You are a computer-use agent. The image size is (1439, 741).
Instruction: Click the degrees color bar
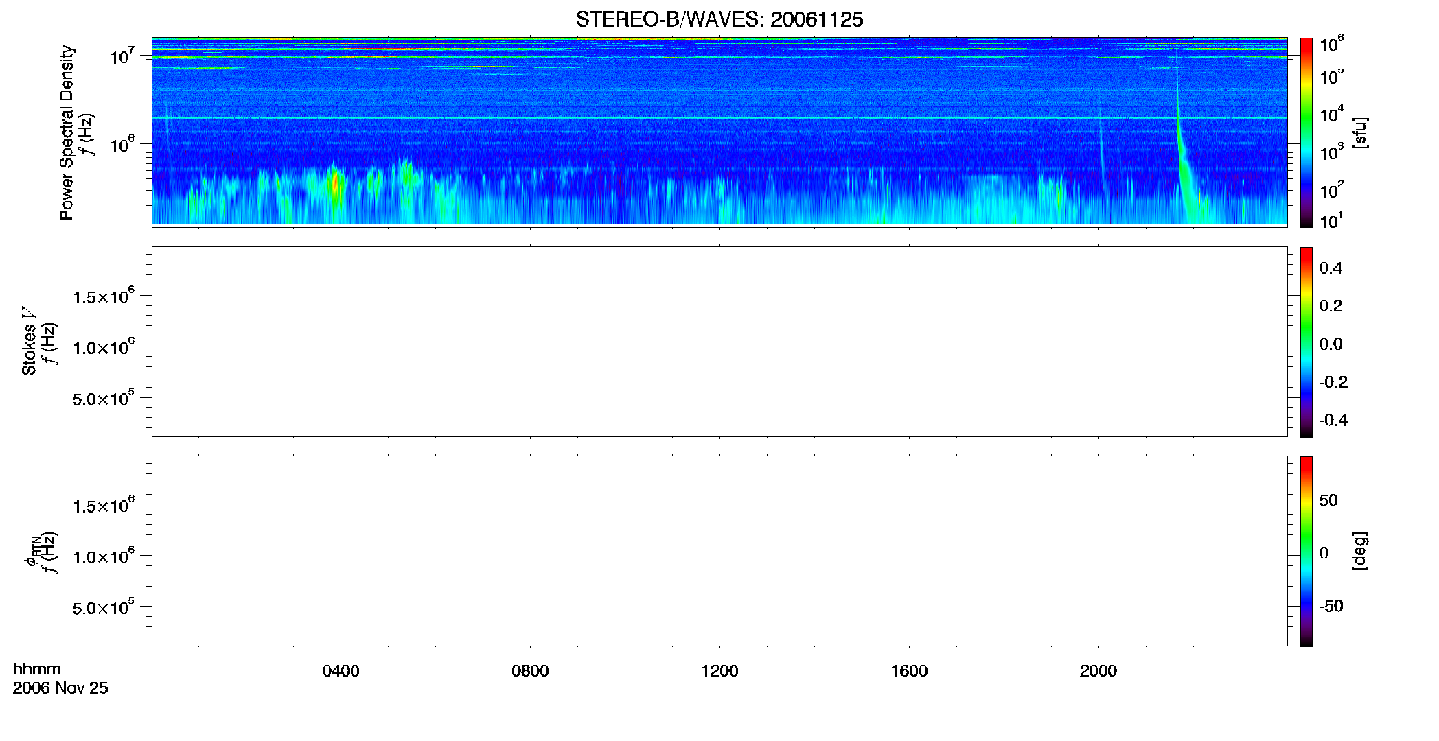click(x=1306, y=551)
